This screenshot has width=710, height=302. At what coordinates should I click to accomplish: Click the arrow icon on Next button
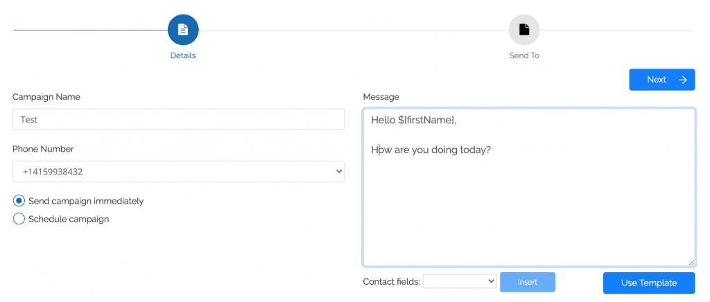pyautogui.click(x=682, y=80)
